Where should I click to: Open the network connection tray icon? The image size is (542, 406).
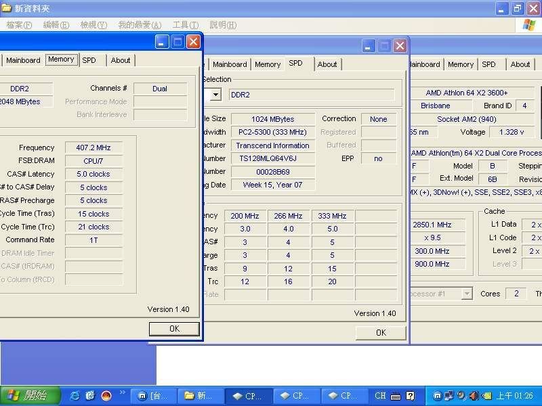pyautogui.click(x=450, y=396)
